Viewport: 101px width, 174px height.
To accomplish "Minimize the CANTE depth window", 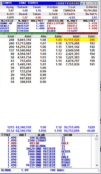I will [x=90, y=3].
